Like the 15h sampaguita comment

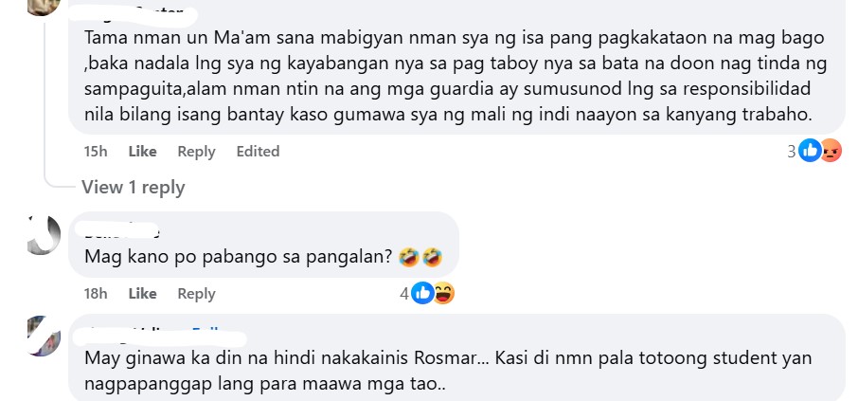[x=142, y=151]
